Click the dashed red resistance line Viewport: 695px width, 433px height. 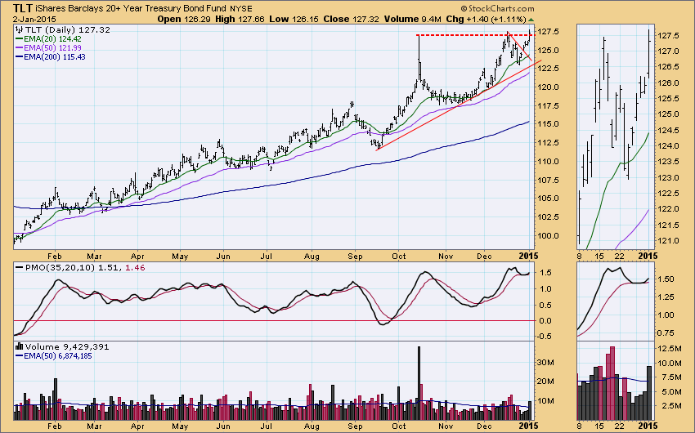[x=475, y=35]
